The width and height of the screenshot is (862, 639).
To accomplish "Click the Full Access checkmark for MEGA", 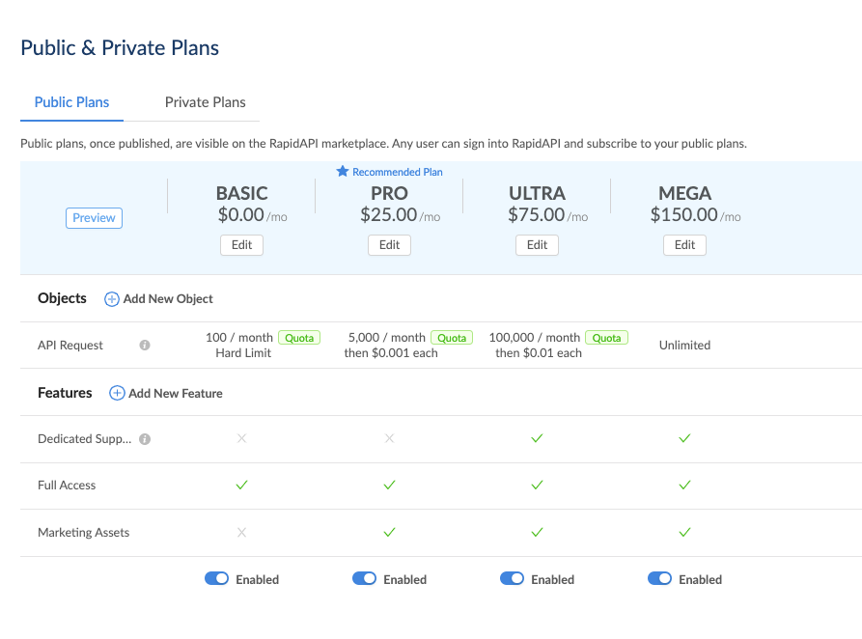I will tap(684, 485).
